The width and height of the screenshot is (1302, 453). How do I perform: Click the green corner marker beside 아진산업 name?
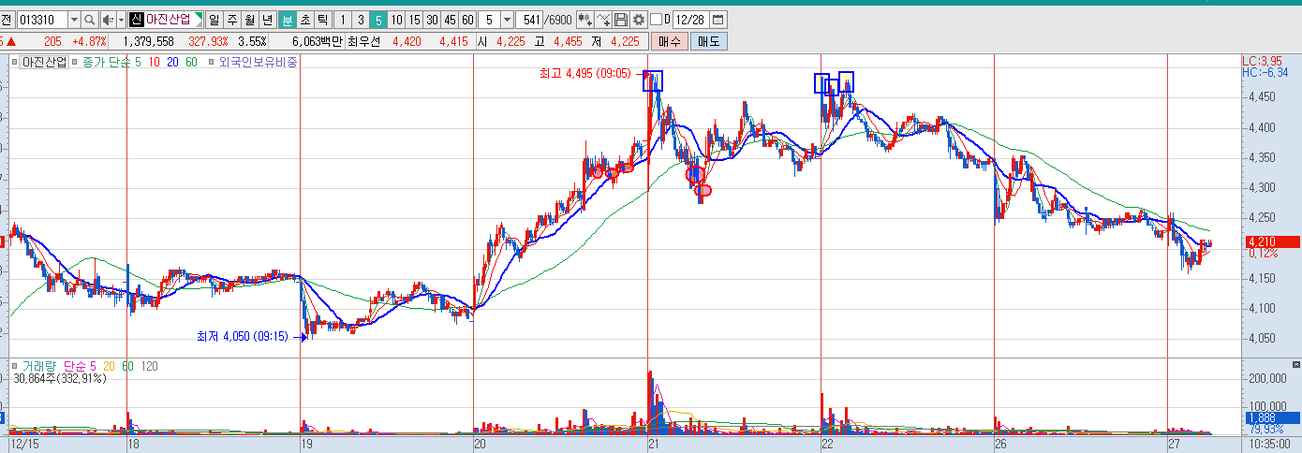(x=199, y=16)
